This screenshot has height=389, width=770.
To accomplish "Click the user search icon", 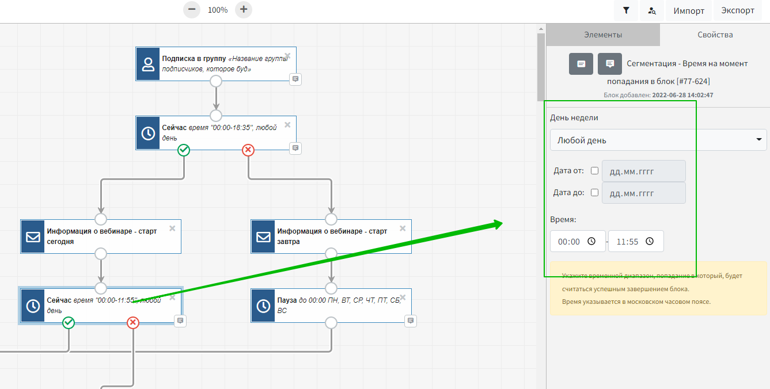I will click(652, 10).
